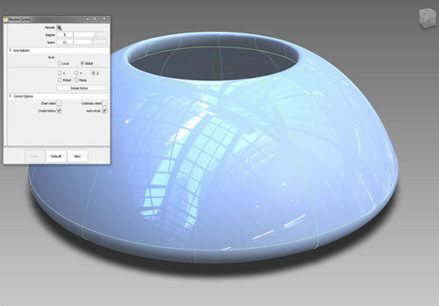Viewport: 439px width, 306px height.
Task: Maximize the Revolve Control window
Action: pos(94,19)
